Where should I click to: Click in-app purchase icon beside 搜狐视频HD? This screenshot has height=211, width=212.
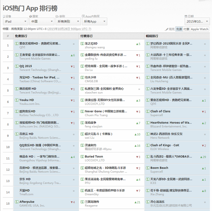(17, 123)
